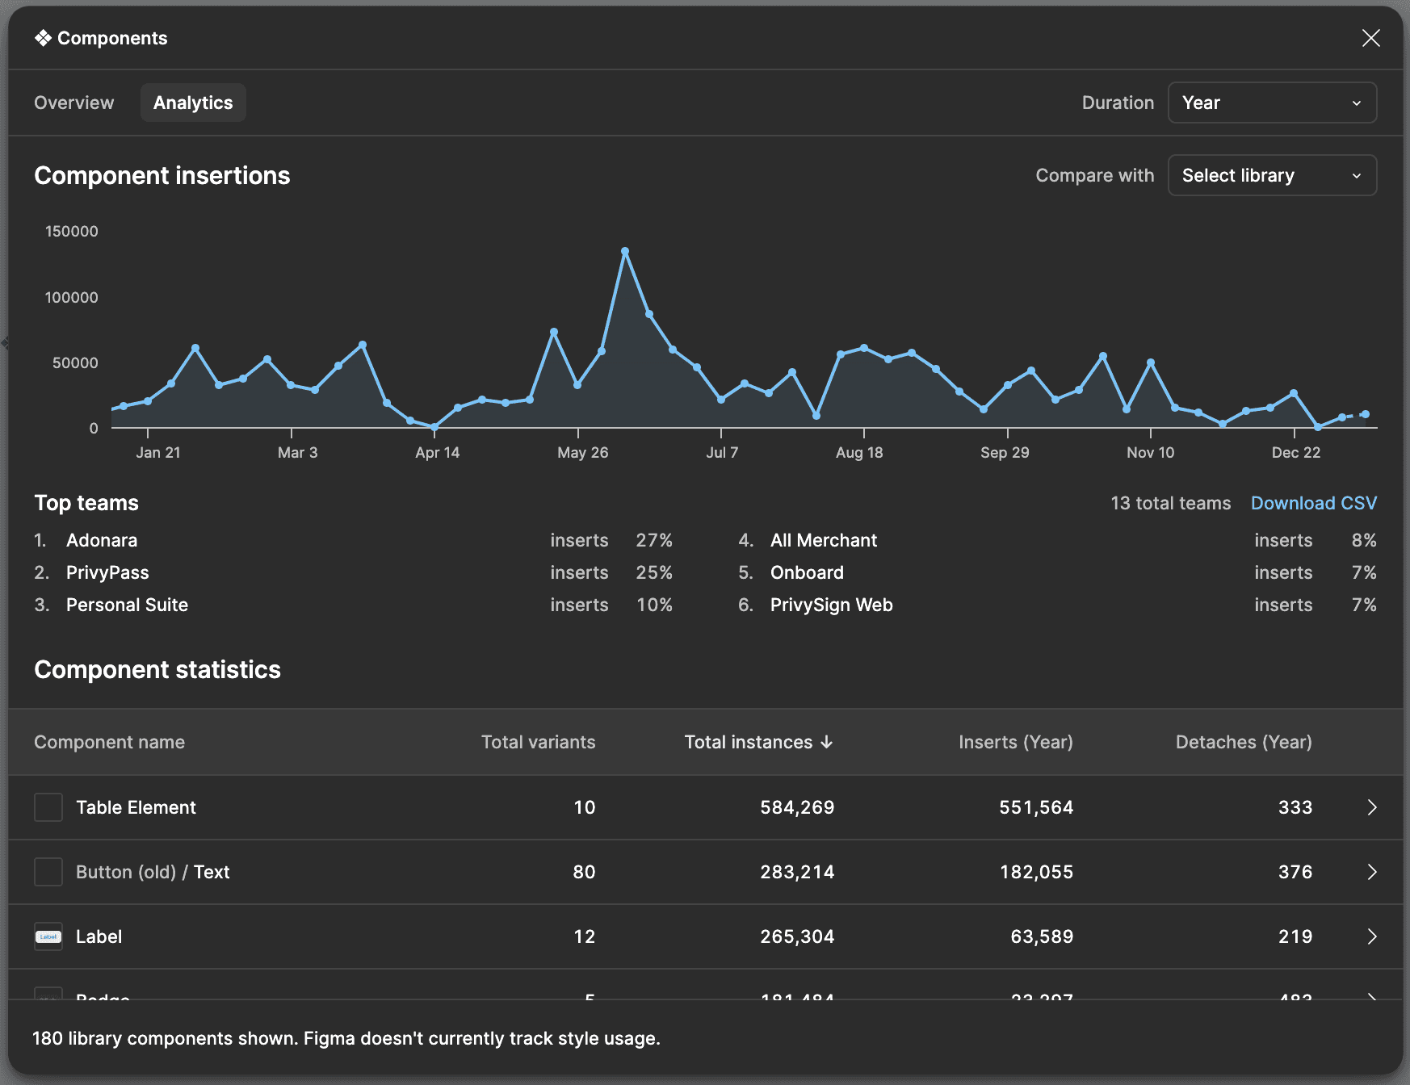Click the 13 total teams text
The width and height of the screenshot is (1410, 1085).
coord(1171,503)
